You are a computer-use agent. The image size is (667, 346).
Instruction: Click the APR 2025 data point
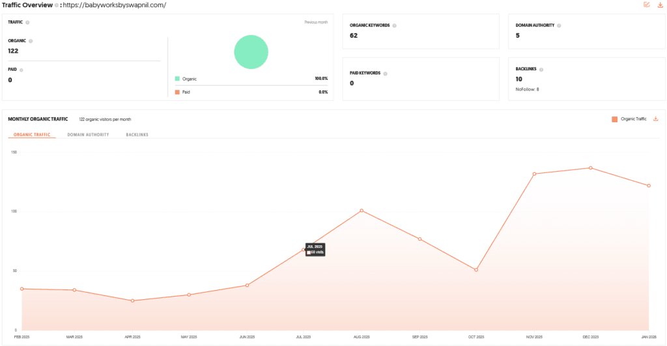(x=133, y=300)
